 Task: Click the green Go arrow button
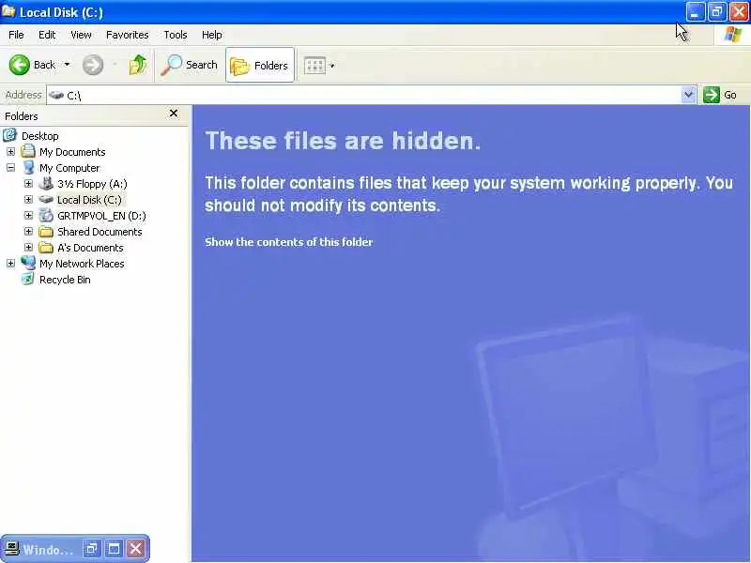[x=712, y=95]
